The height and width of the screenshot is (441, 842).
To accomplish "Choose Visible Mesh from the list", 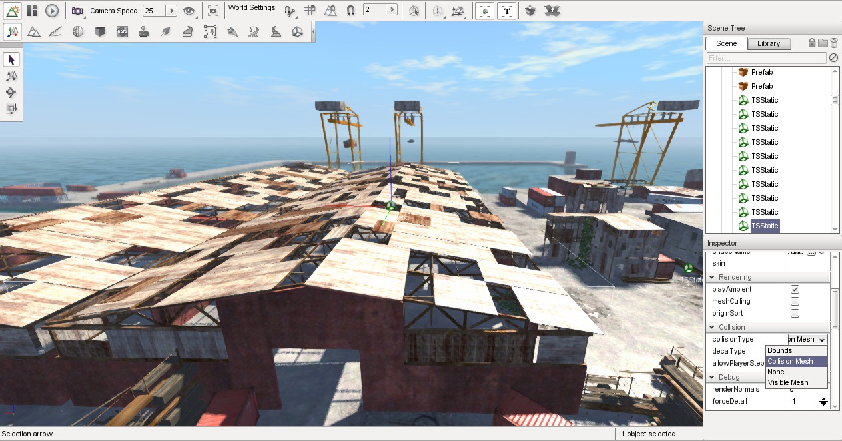I will [x=797, y=382].
